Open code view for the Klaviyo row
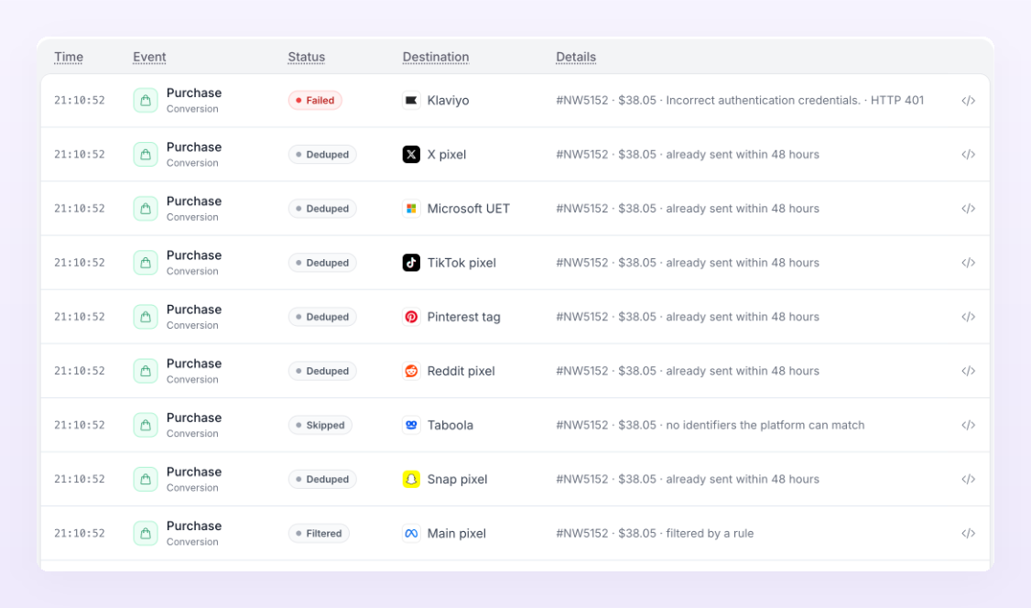The height and width of the screenshot is (608, 1031). pyautogui.click(x=968, y=101)
